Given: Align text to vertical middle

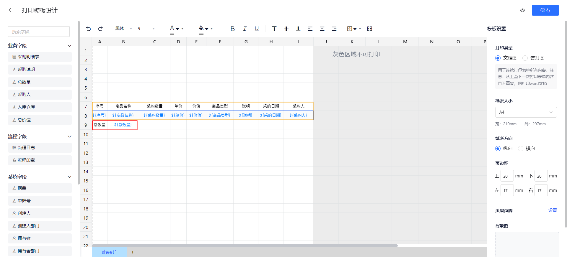Looking at the screenshot, I should pyautogui.click(x=286, y=29).
